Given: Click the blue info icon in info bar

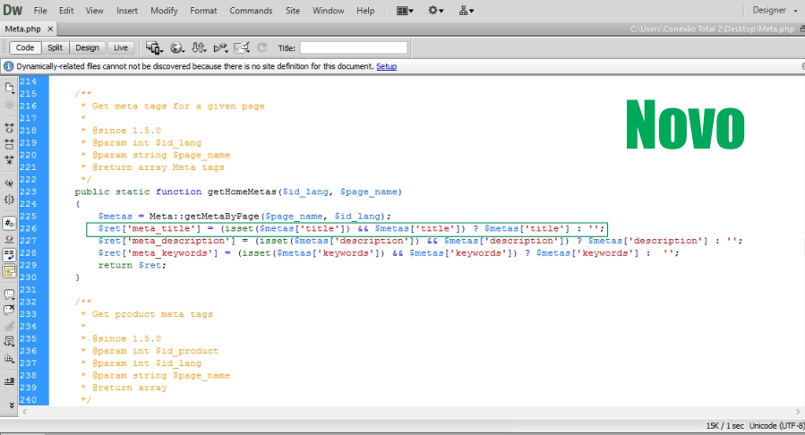Looking at the screenshot, I should 8,66.
